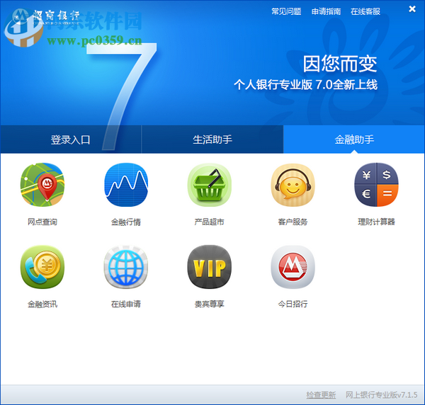Viewport: 425px width, 405px height.
Task: Open the 网点查询 map pin icon
Action: 42,185
